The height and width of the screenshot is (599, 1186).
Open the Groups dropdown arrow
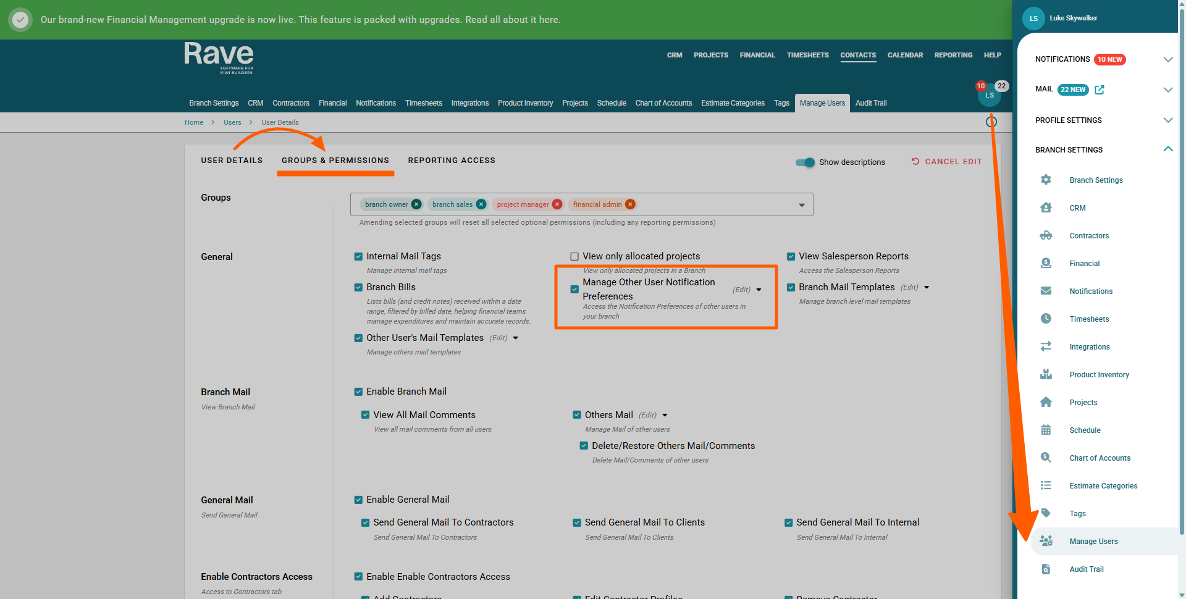pyautogui.click(x=802, y=205)
